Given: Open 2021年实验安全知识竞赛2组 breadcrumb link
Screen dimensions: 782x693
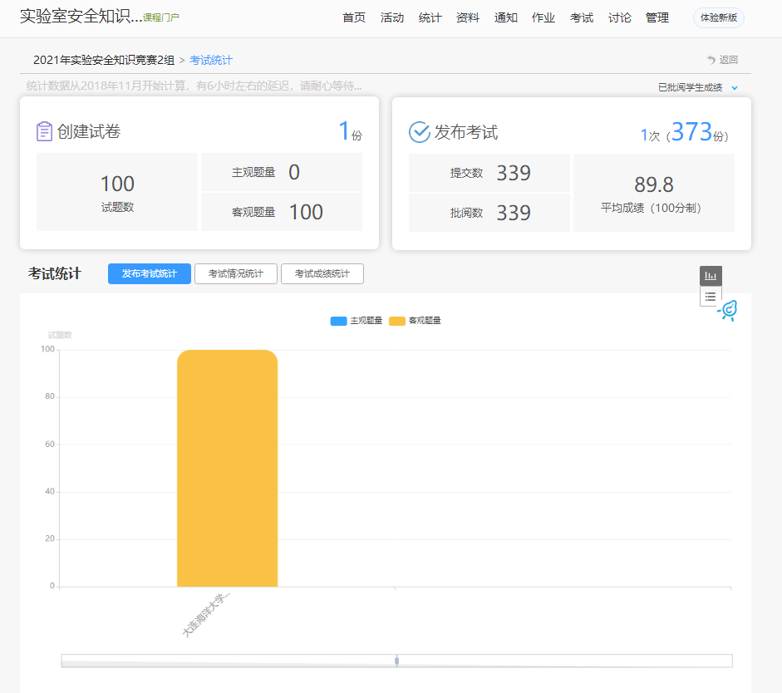Looking at the screenshot, I should pyautogui.click(x=104, y=60).
